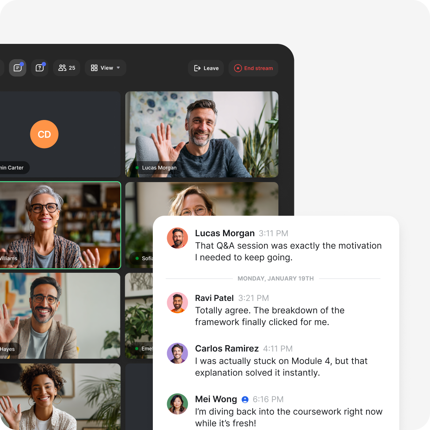This screenshot has width=430, height=430.
Task: Click Lucas Morgan's chat avatar
Action: [177, 238]
